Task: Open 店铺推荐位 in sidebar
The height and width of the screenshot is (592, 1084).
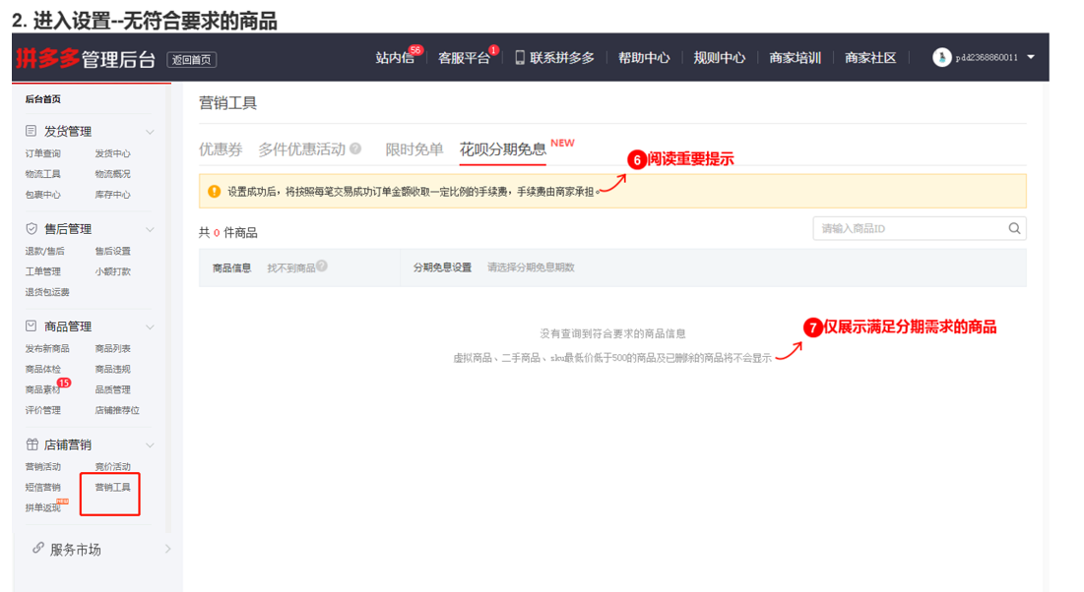Action: [x=117, y=410]
